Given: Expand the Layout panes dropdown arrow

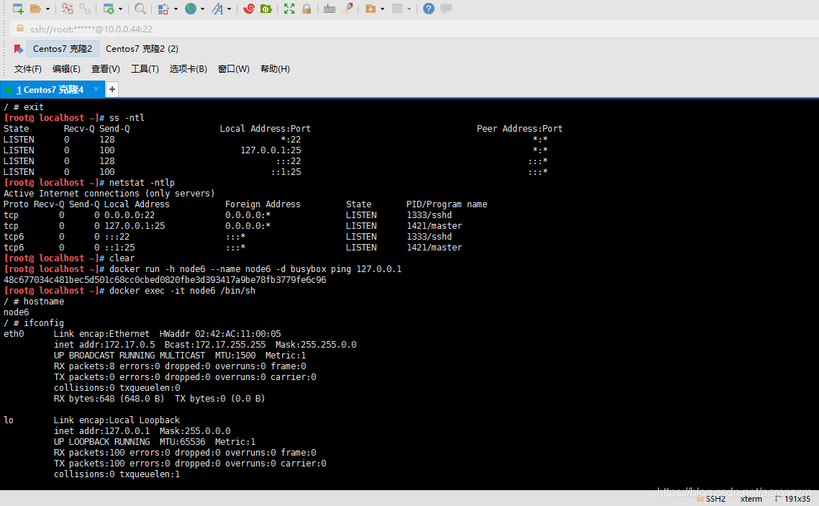Looking at the screenshot, I should tap(409, 9).
